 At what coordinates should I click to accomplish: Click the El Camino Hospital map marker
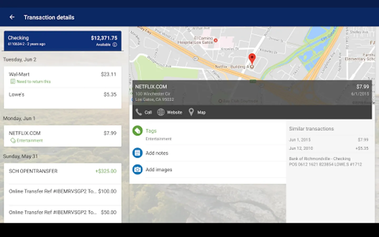tap(216, 40)
